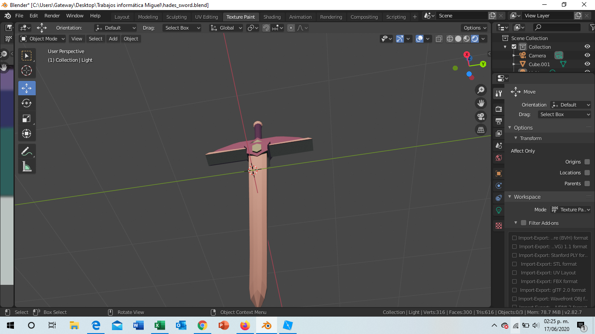
Task: Open the Render properties tab
Action: tap(499, 109)
